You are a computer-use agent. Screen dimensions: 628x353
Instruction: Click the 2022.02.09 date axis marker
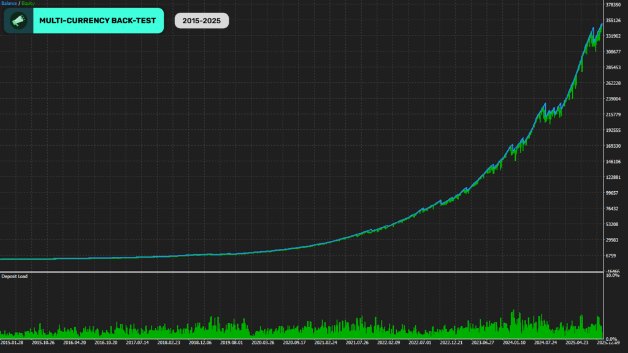[x=388, y=343]
